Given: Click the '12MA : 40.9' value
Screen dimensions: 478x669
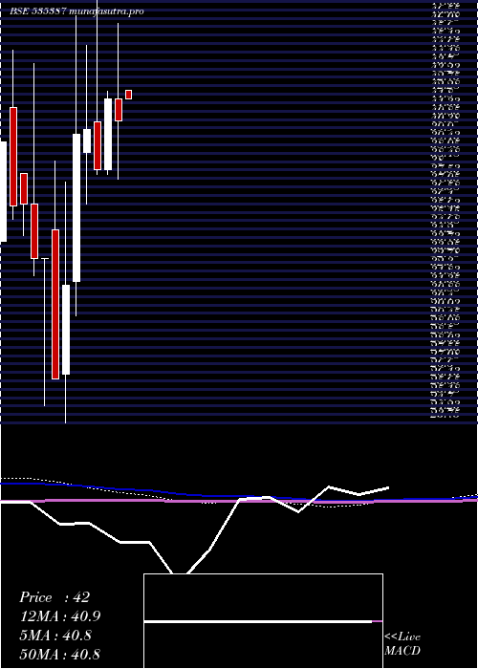Looking at the screenshot, I should (60, 616).
